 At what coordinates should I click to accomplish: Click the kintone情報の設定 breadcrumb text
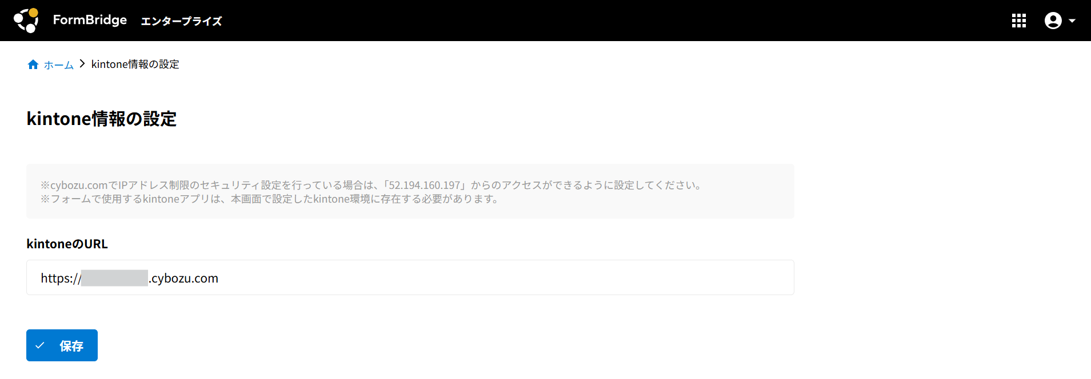pos(135,64)
